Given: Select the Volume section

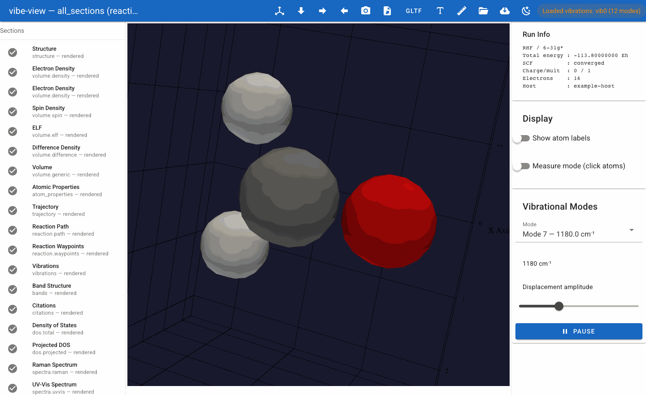Looking at the screenshot, I should pyautogui.click(x=62, y=171).
